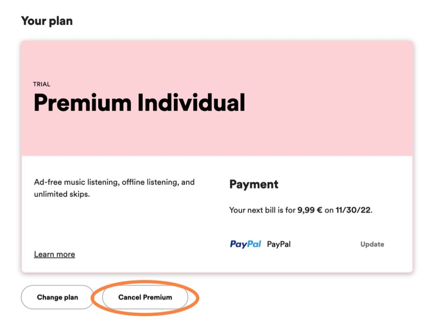Click the word Individual in the large plan title
The height and width of the screenshot is (325, 428).
pos(191,103)
